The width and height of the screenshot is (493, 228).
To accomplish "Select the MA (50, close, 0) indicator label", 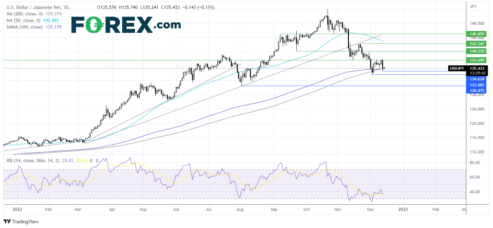I will (23, 20).
